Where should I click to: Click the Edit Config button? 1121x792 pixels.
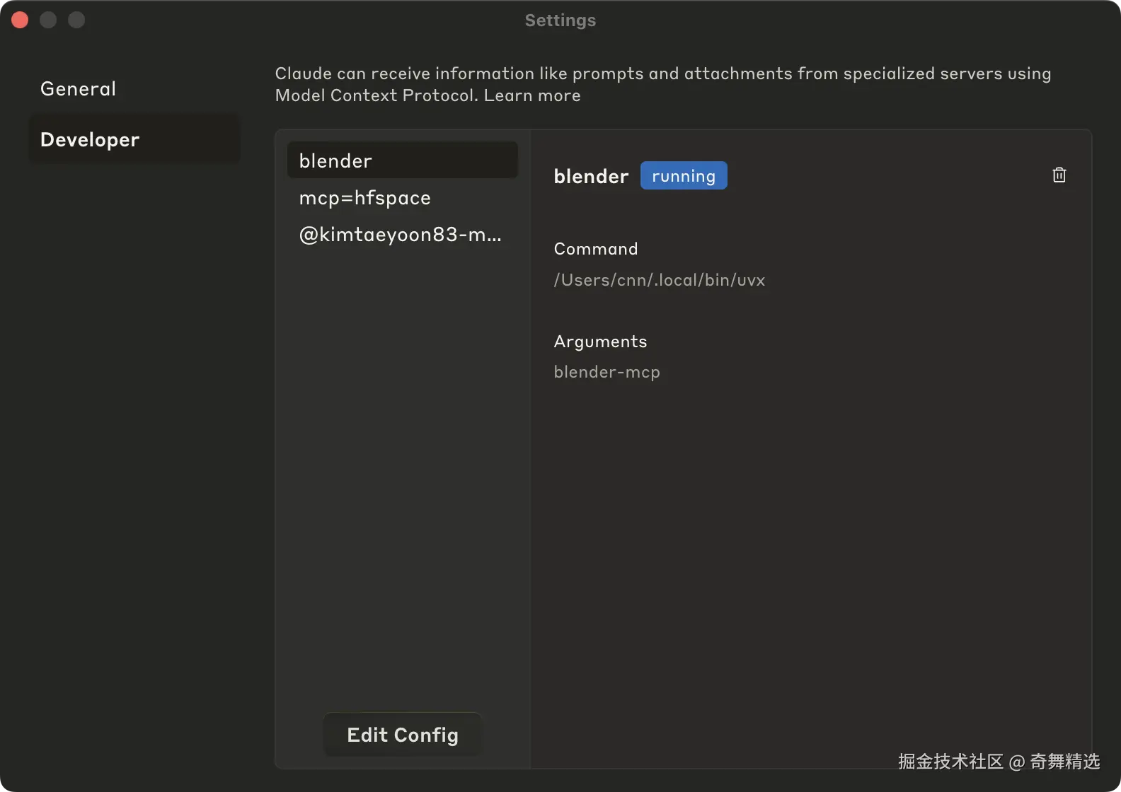coord(403,735)
